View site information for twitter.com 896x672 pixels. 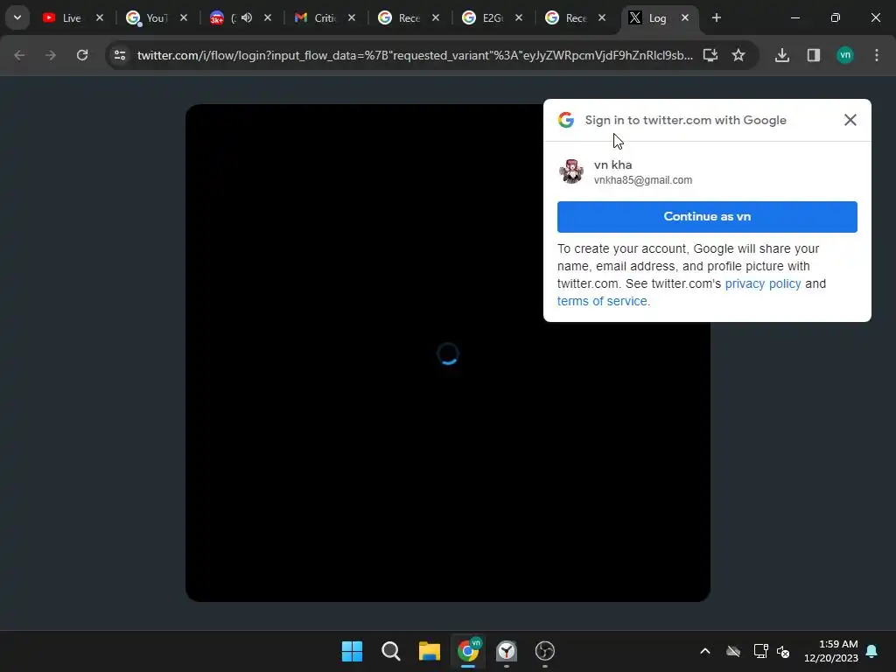[120, 55]
